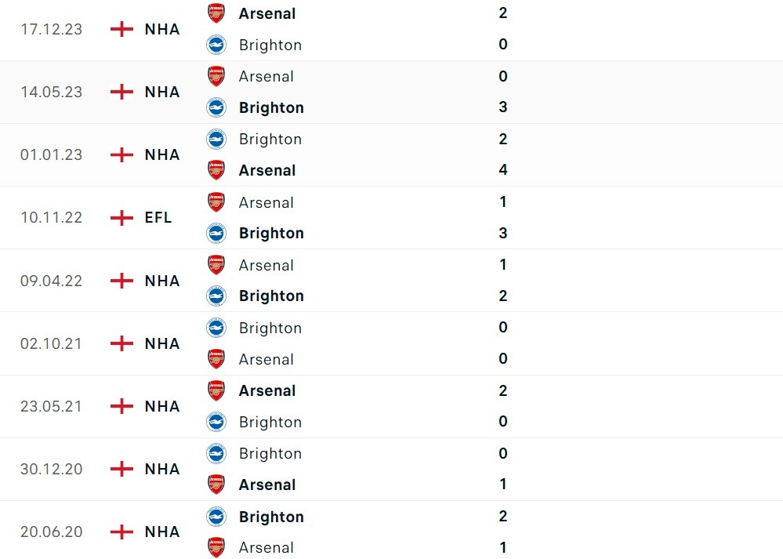The height and width of the screenshot is (559, 783).
Task: Open Brighton team in 20.06.20 match
Action: click(x=271, y=517)
